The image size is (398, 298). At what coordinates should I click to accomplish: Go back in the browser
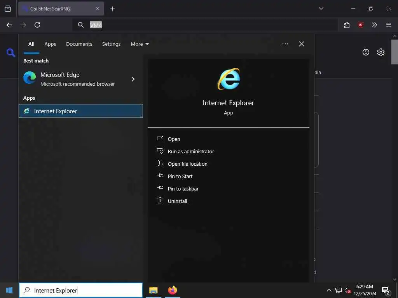[9, 25]
